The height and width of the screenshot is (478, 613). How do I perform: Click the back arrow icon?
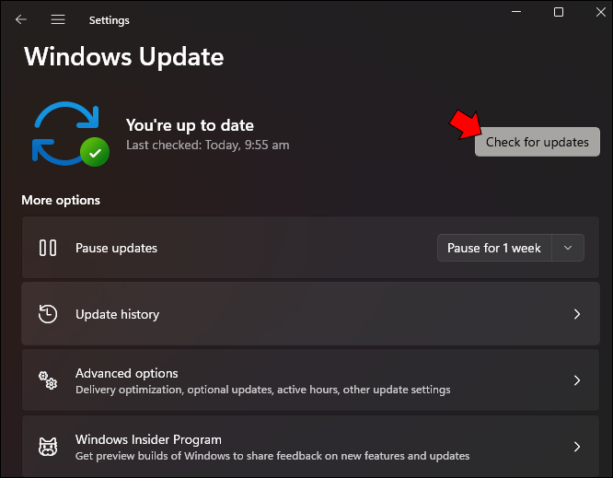tap(21, 19)
